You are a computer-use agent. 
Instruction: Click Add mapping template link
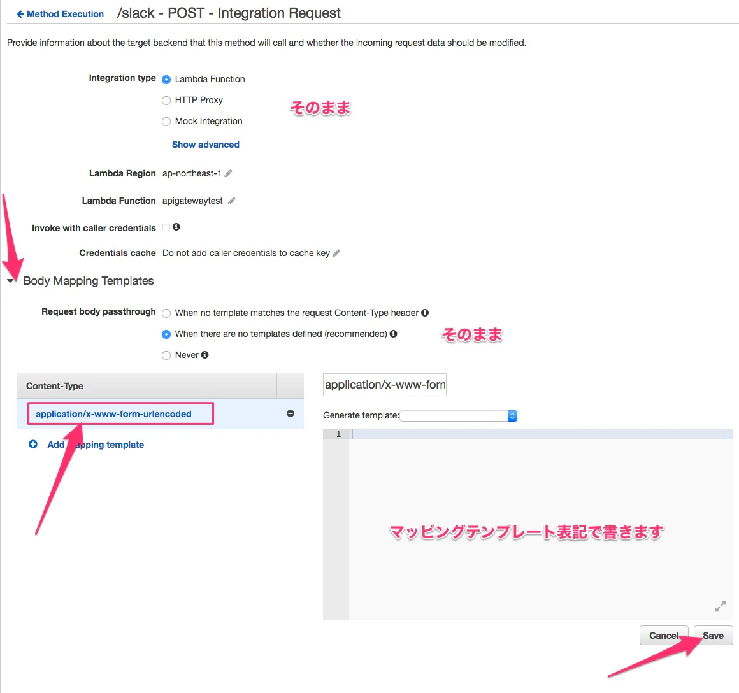[x=95, y=445]
